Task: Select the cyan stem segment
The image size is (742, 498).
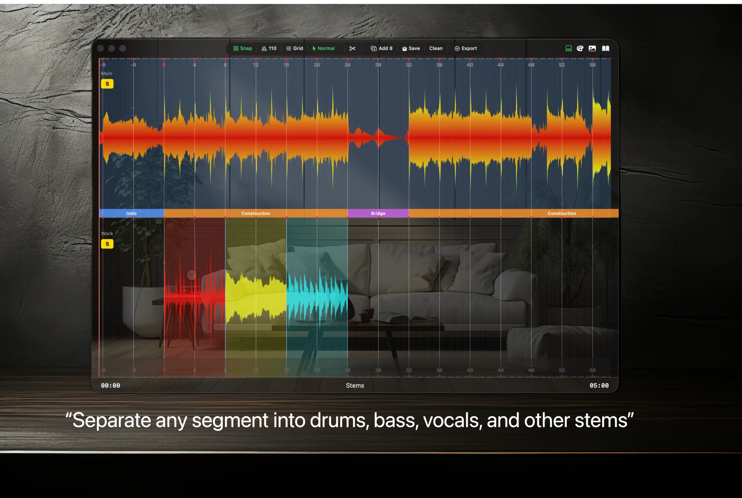Action: pos(317,297)
